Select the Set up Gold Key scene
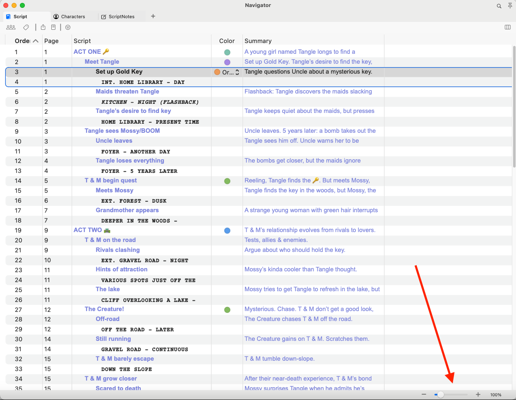The image size is (516, 400). coord(119,72)
